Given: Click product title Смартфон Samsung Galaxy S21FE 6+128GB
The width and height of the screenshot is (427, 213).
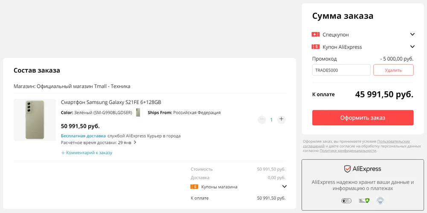Looking at the screenshot, I should [111, 102].
